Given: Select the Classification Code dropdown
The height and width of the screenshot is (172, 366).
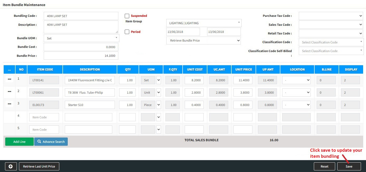Looking at the screenshot, I should point(331,42).
